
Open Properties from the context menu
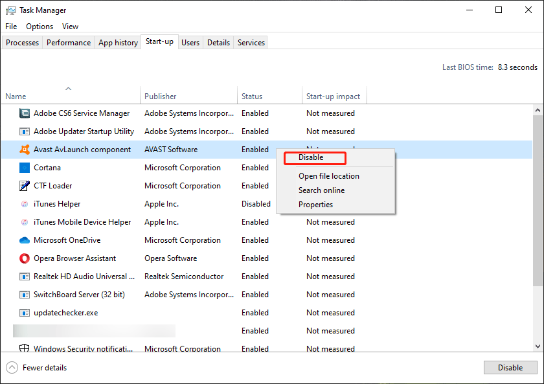(x=316, y=204)
